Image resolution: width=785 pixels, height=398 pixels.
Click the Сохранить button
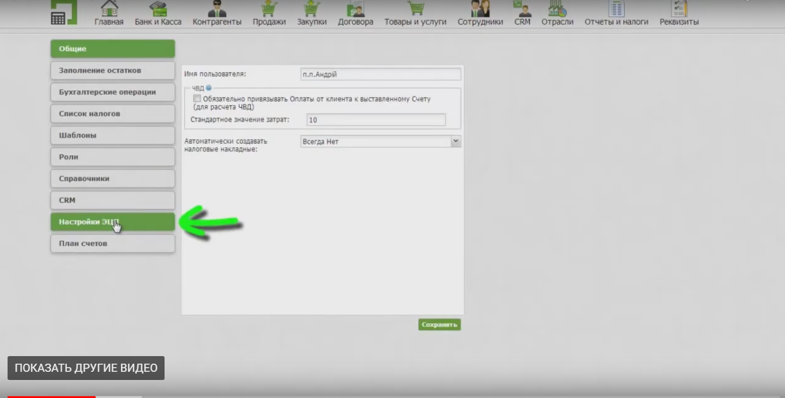440,325
